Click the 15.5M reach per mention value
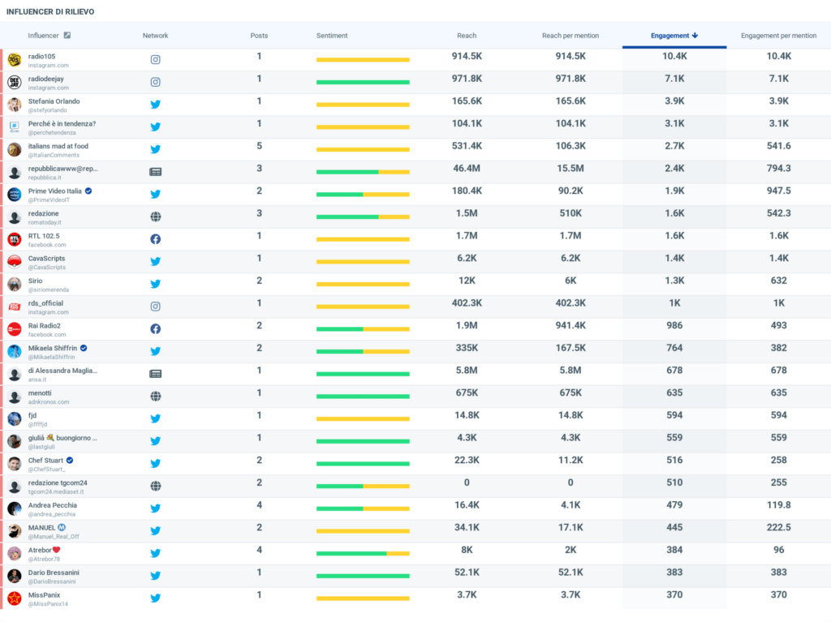This screenshot has width=831, height=622. pos(571,169)
